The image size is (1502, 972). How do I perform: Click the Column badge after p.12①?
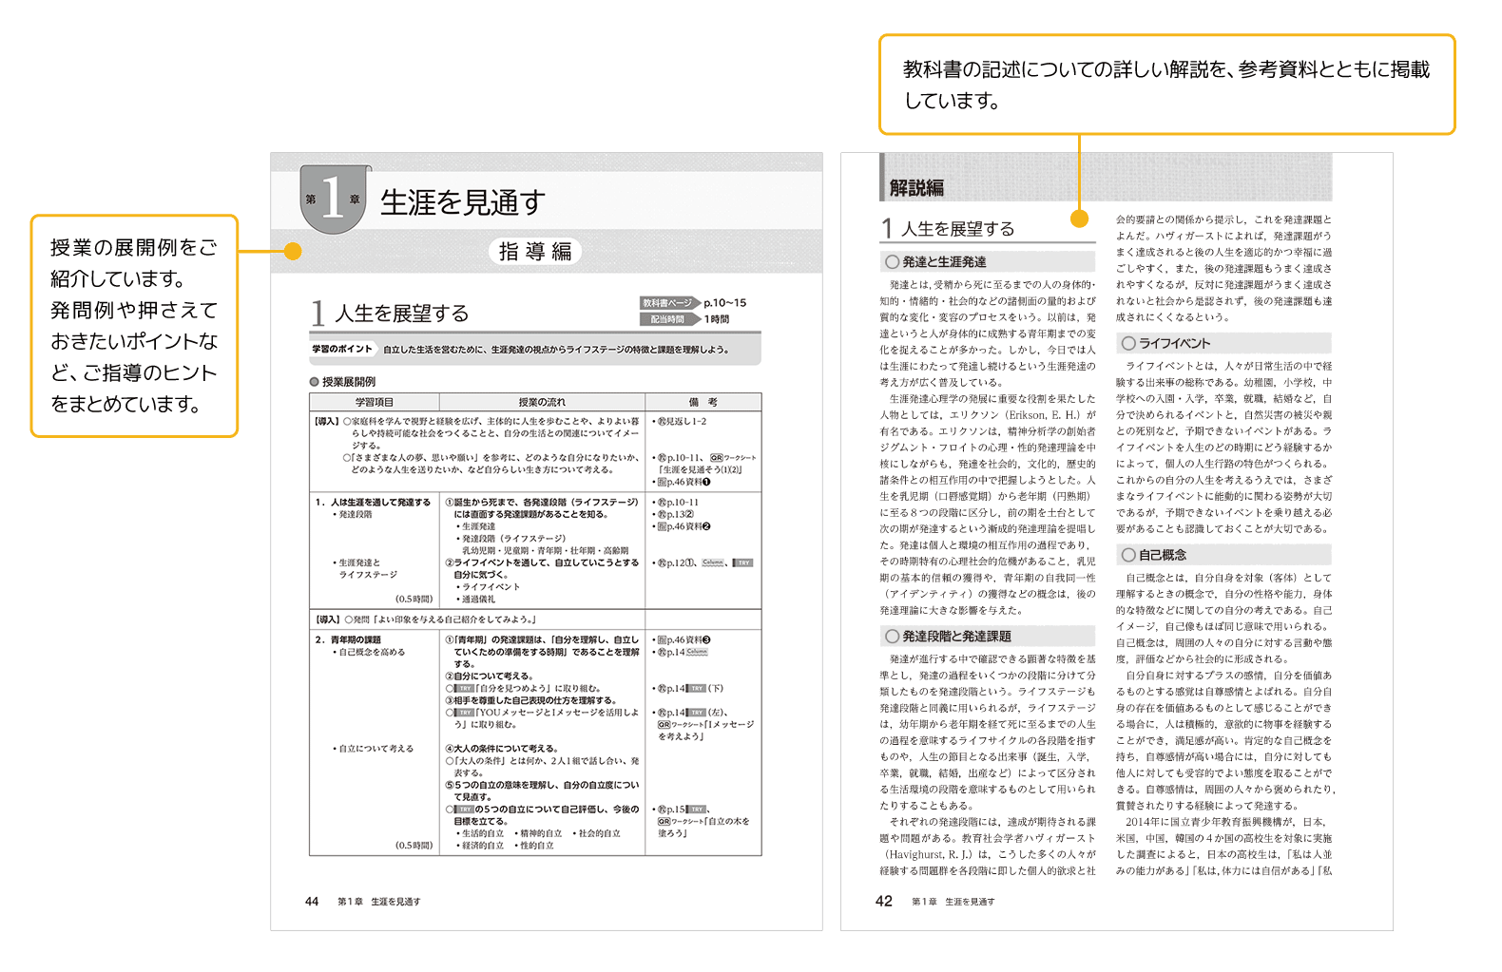coord(713,562)
